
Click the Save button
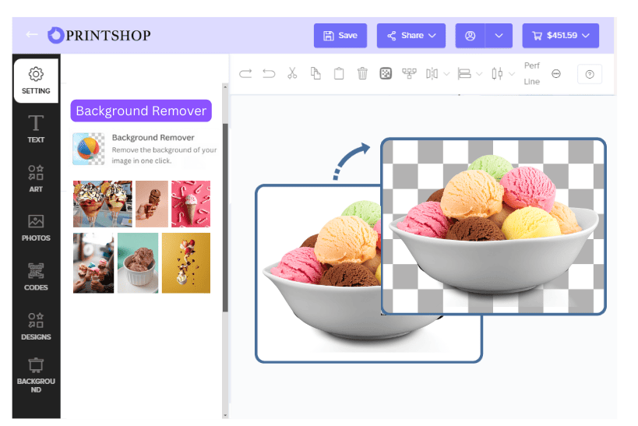[340, 35]
